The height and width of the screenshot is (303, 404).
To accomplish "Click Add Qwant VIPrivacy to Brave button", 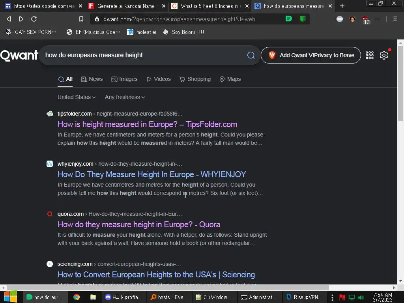I will tap(311, 55).
